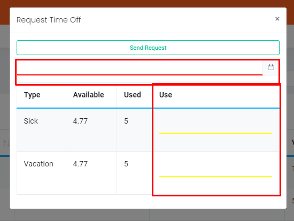Screen dimensions: 294x221
Task: Click the Send Request button
Action: click(148, 48)
